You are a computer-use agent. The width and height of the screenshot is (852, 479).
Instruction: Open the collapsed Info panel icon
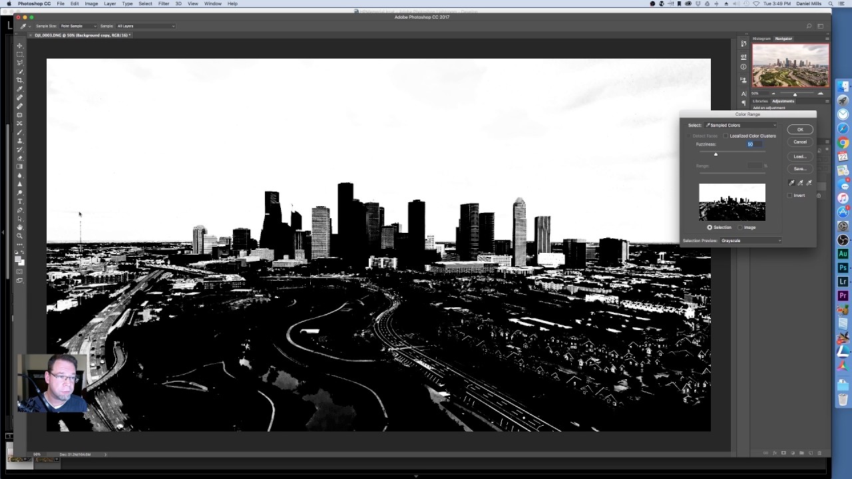[744, 67]
